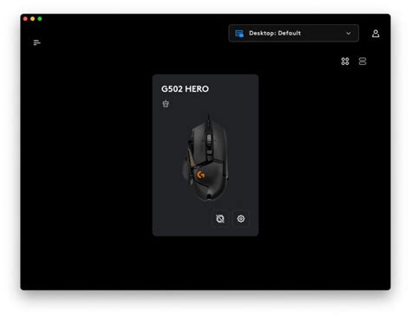411x317 pixels.
Task: Maximize the window with green button
Action: point(40,19)
